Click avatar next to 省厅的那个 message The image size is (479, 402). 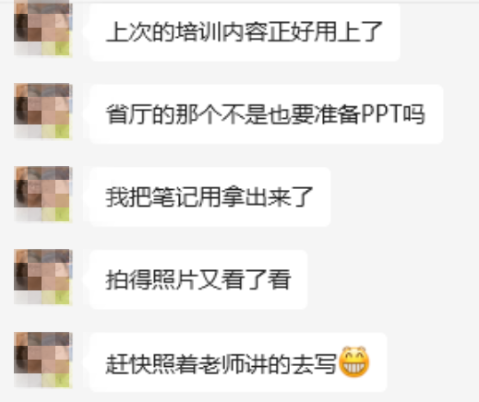click(x=42, y=111)
